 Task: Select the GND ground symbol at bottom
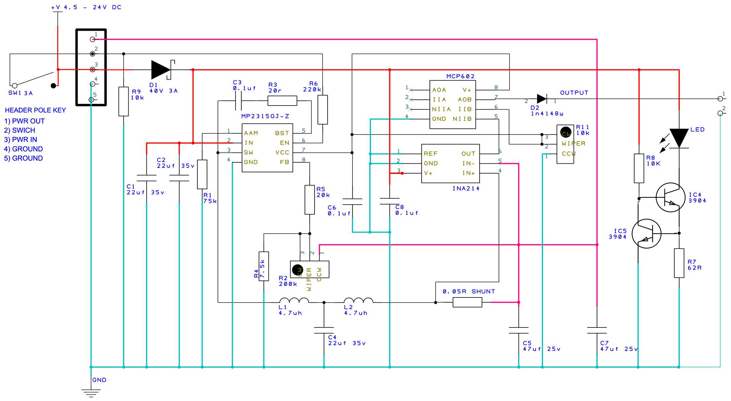(x=91, y=393)
